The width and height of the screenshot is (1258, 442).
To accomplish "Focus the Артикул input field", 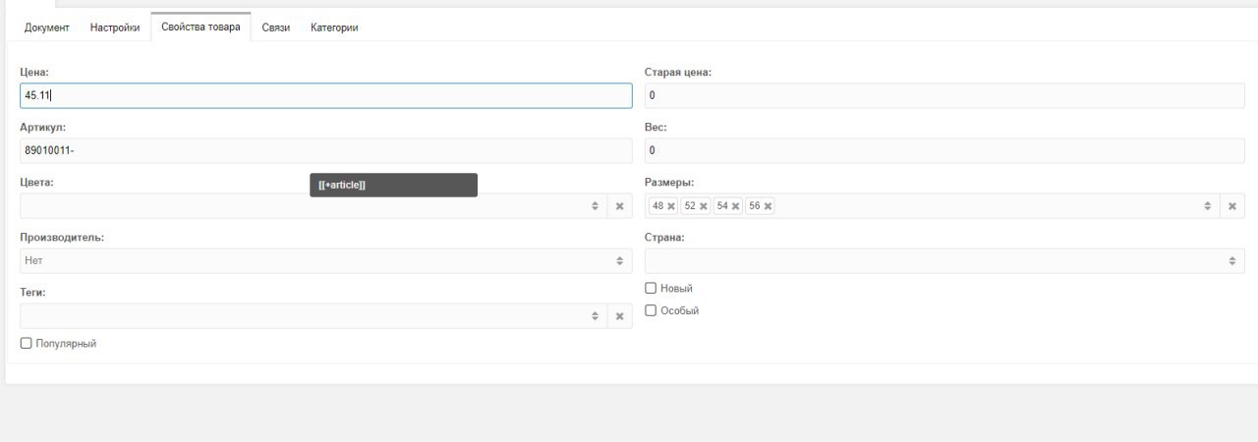I will pos(326,151).
